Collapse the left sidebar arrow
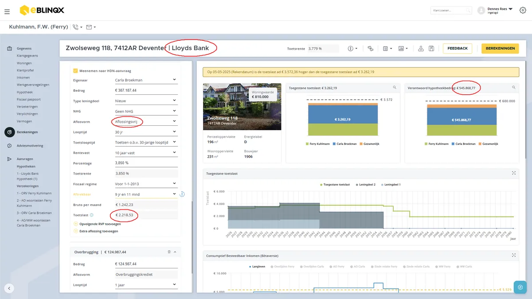The image size is (532, 299). pyautogui.click(x=9, y=288)
